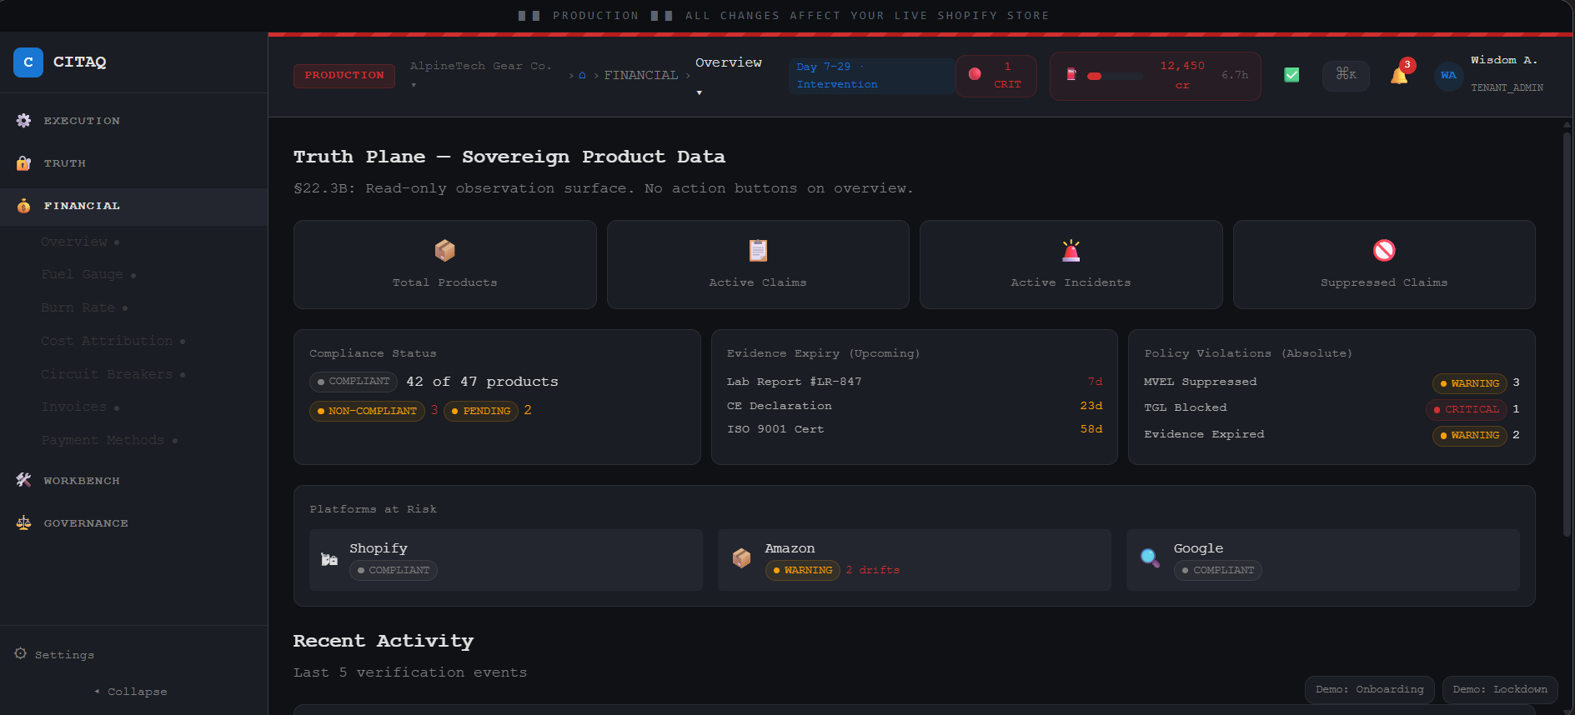Click the FINANCIAL breadcrumb link

coord(641,75)
